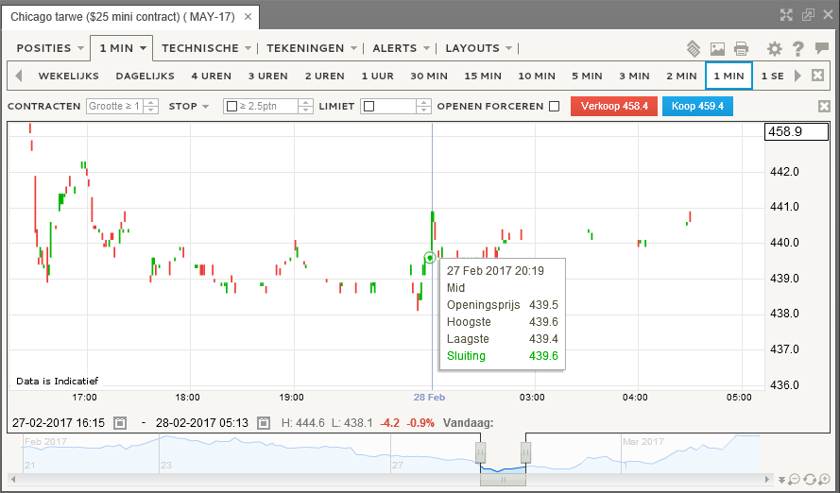
Task: Open the end date calendar icon
Action: pyautogui.click(x=264, y=423)
